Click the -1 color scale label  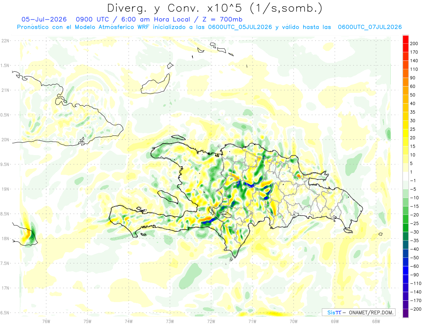tap(414, 181)
